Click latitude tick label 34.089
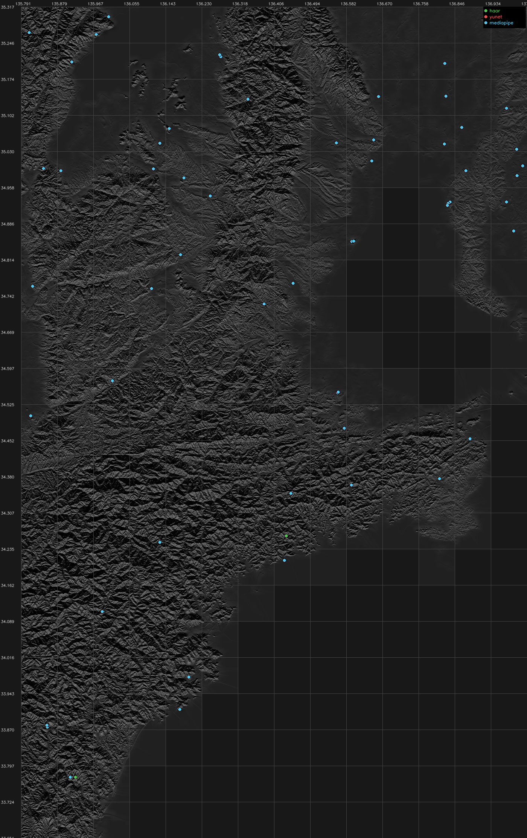This screenshot has width=527, height=838. [8, 622]
